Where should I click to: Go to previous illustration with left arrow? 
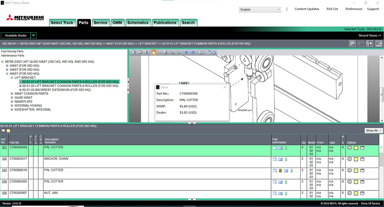tap(187, 52)
